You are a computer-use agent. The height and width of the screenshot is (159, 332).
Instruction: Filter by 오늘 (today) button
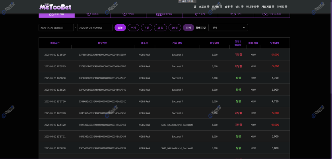[x=120, y=27]
